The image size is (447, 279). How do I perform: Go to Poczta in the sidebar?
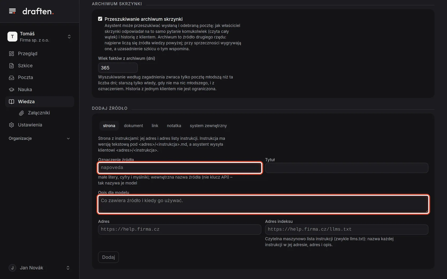coord(40,78)
